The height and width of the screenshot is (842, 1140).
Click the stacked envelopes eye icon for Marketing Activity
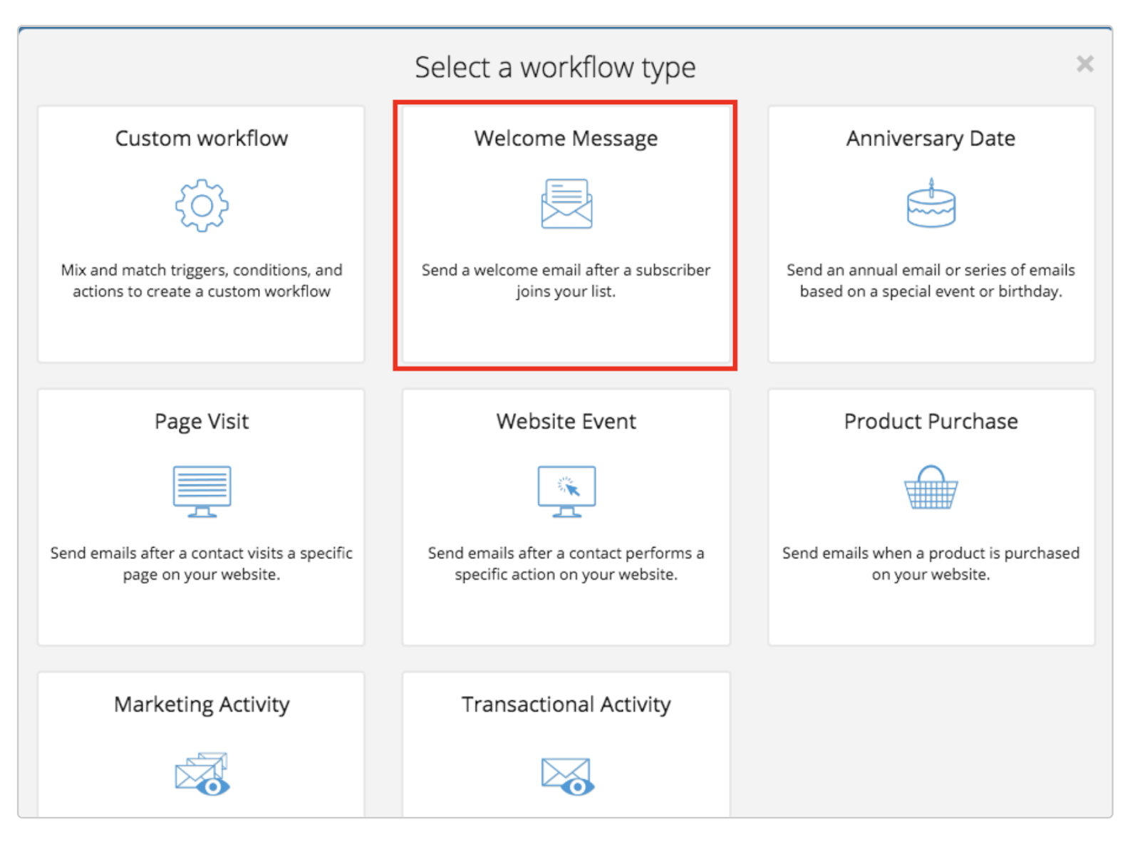202,774
